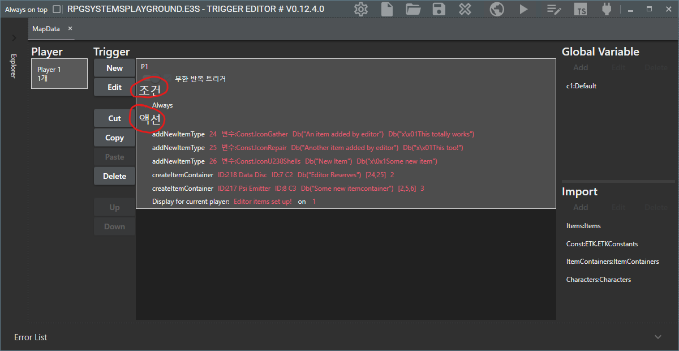Click the TS script icon

(x=580, y=9)
